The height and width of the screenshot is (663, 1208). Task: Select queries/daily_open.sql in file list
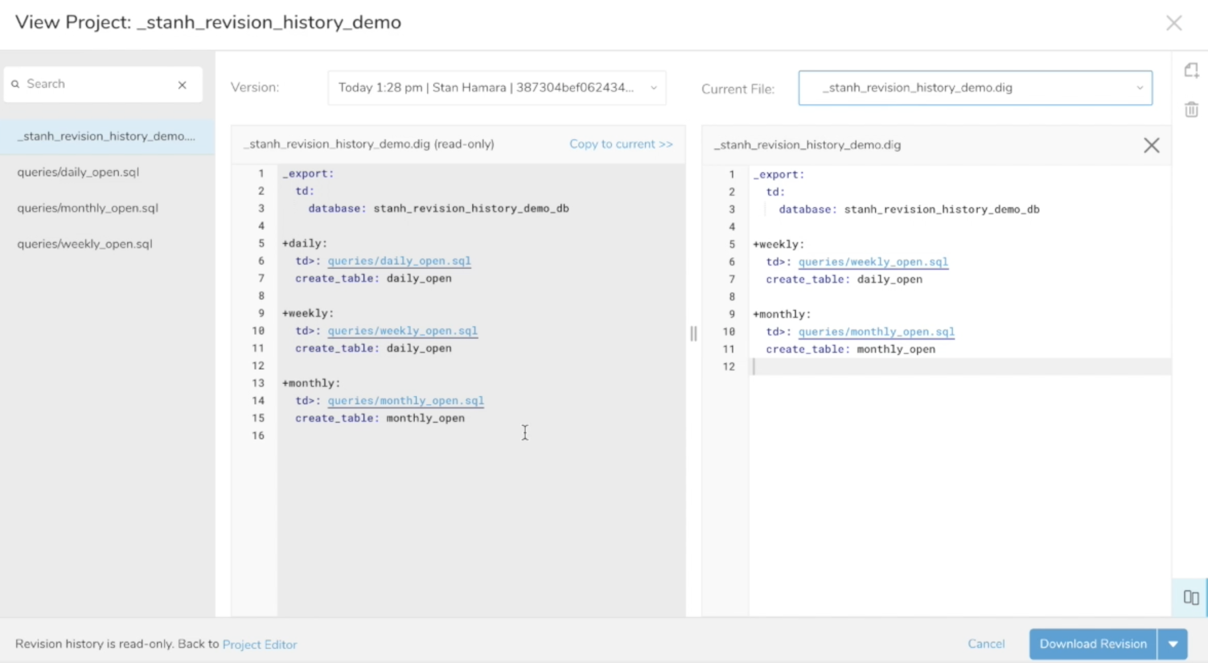click(79, 172)
